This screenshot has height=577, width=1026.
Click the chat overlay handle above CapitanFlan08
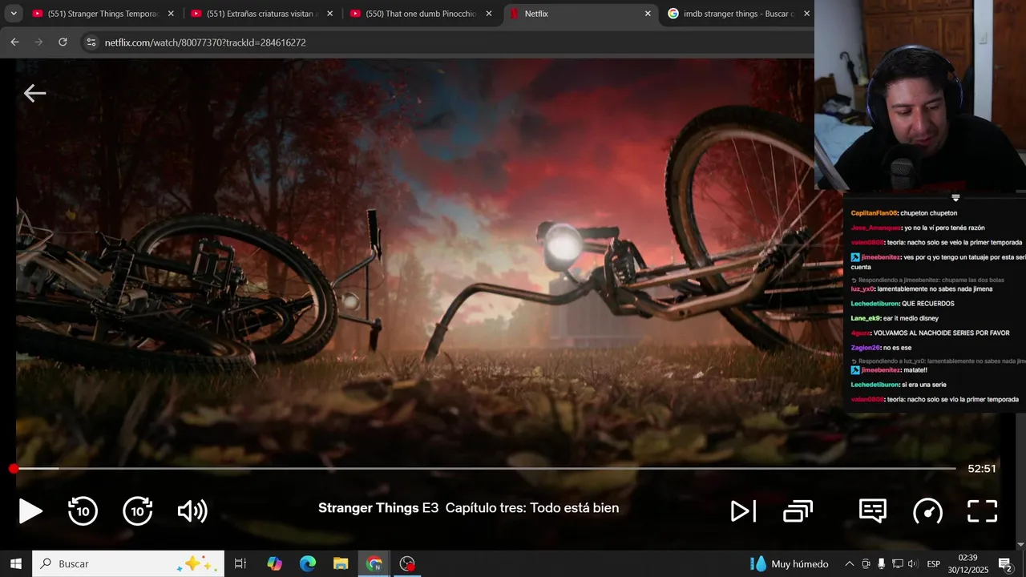tap(955, 198)
